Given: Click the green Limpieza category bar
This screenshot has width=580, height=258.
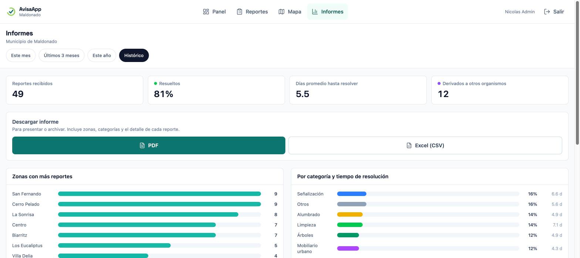Looking at the screenshot, I should (350, 225).
